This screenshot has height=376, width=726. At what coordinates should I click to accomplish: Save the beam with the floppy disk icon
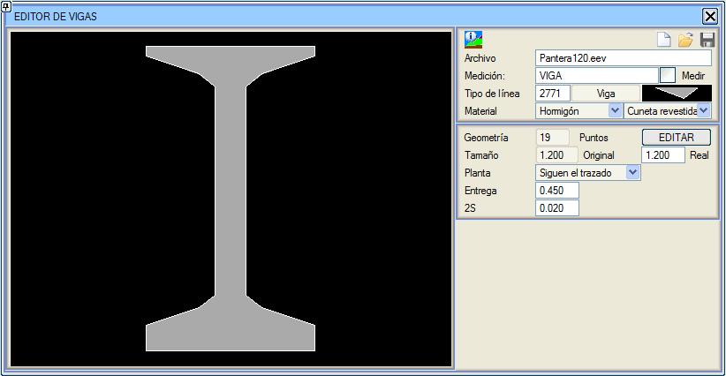coord(707,40)
